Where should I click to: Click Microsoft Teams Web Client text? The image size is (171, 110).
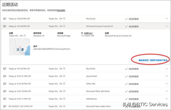tap(98, 106)
